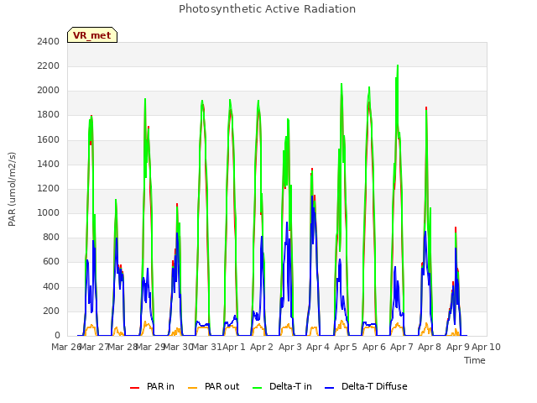Click the 600 y-axis tick value

51,262
